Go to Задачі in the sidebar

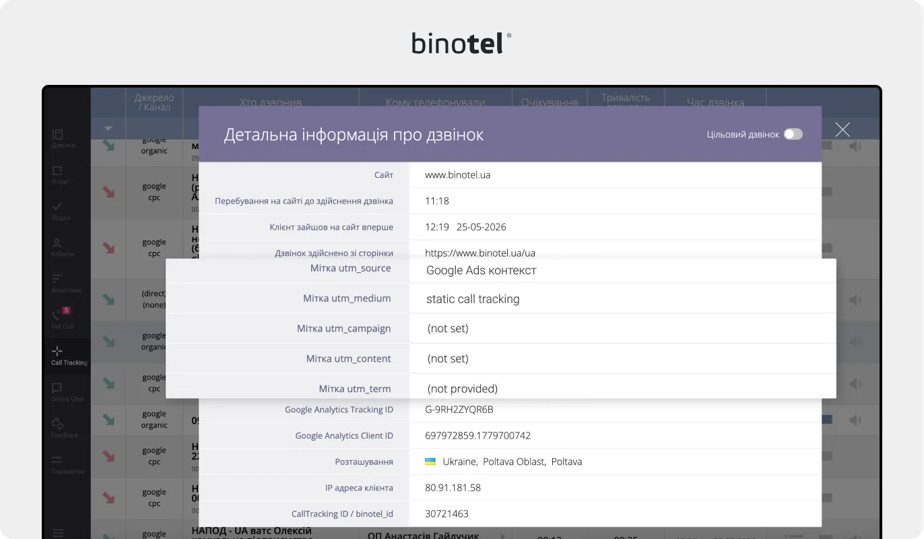(x=61, y=211)
